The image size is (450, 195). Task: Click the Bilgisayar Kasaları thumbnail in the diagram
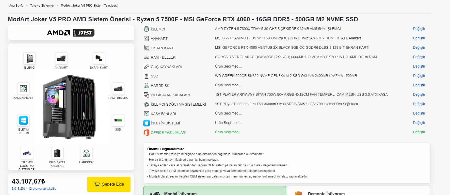(57, 153)
